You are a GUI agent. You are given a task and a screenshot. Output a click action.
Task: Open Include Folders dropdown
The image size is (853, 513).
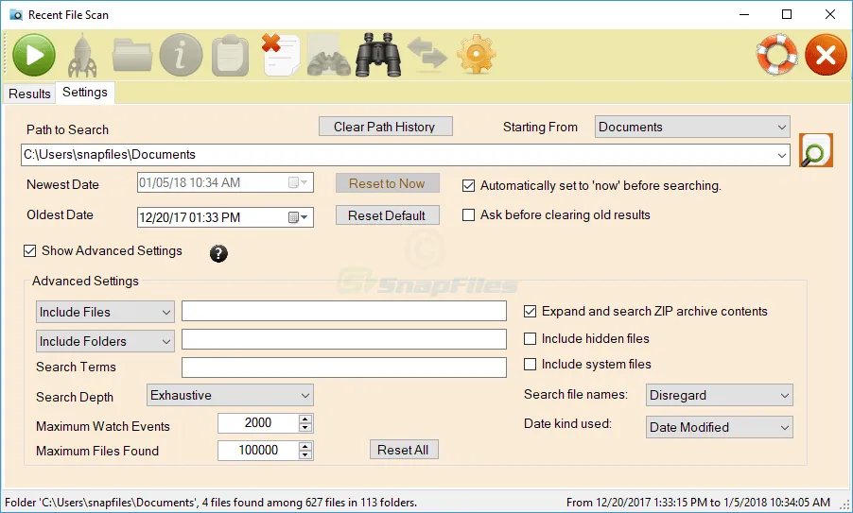point(105,341)
